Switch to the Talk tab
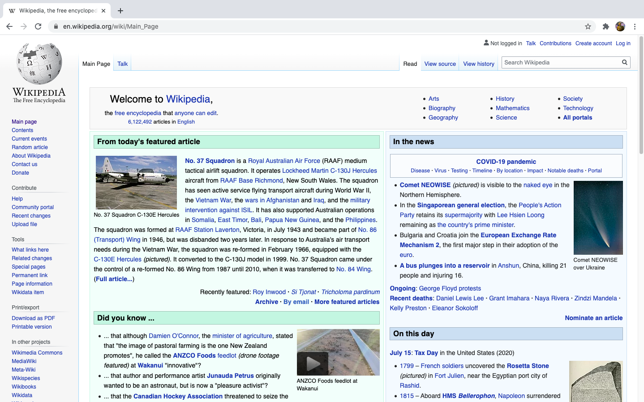The width and height of the screenshot is (644, 402). click(x=123, y=64)
